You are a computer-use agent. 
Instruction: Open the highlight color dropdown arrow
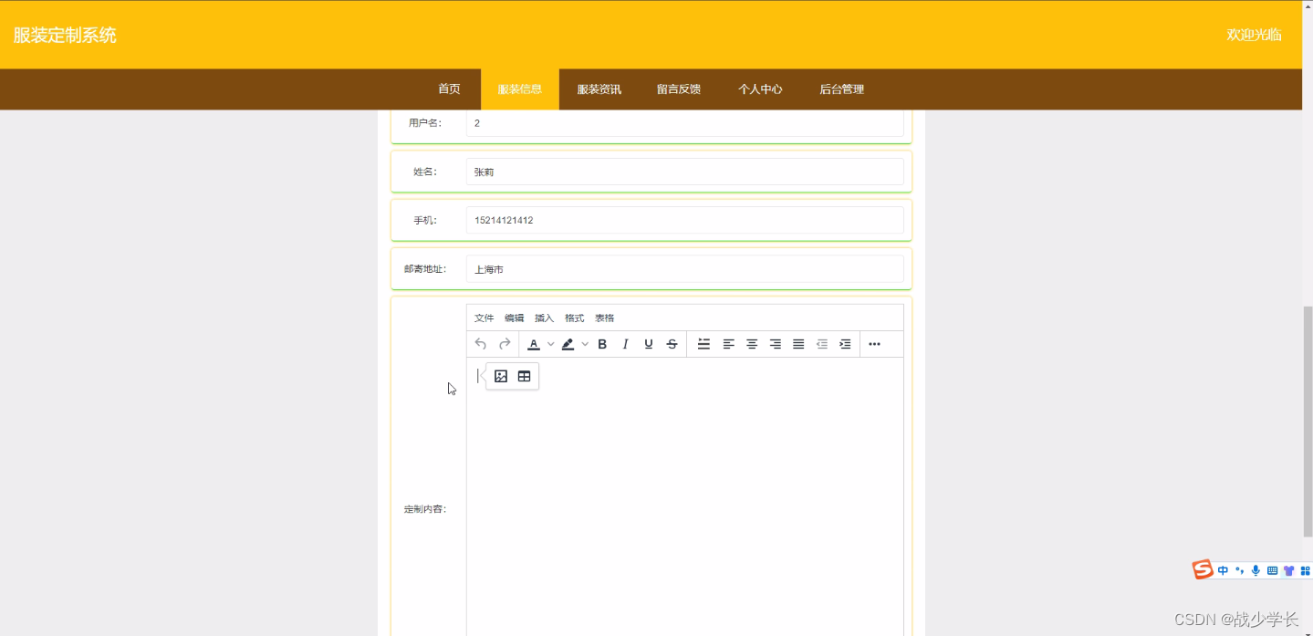pyautogui.click(x=585, y=344)
